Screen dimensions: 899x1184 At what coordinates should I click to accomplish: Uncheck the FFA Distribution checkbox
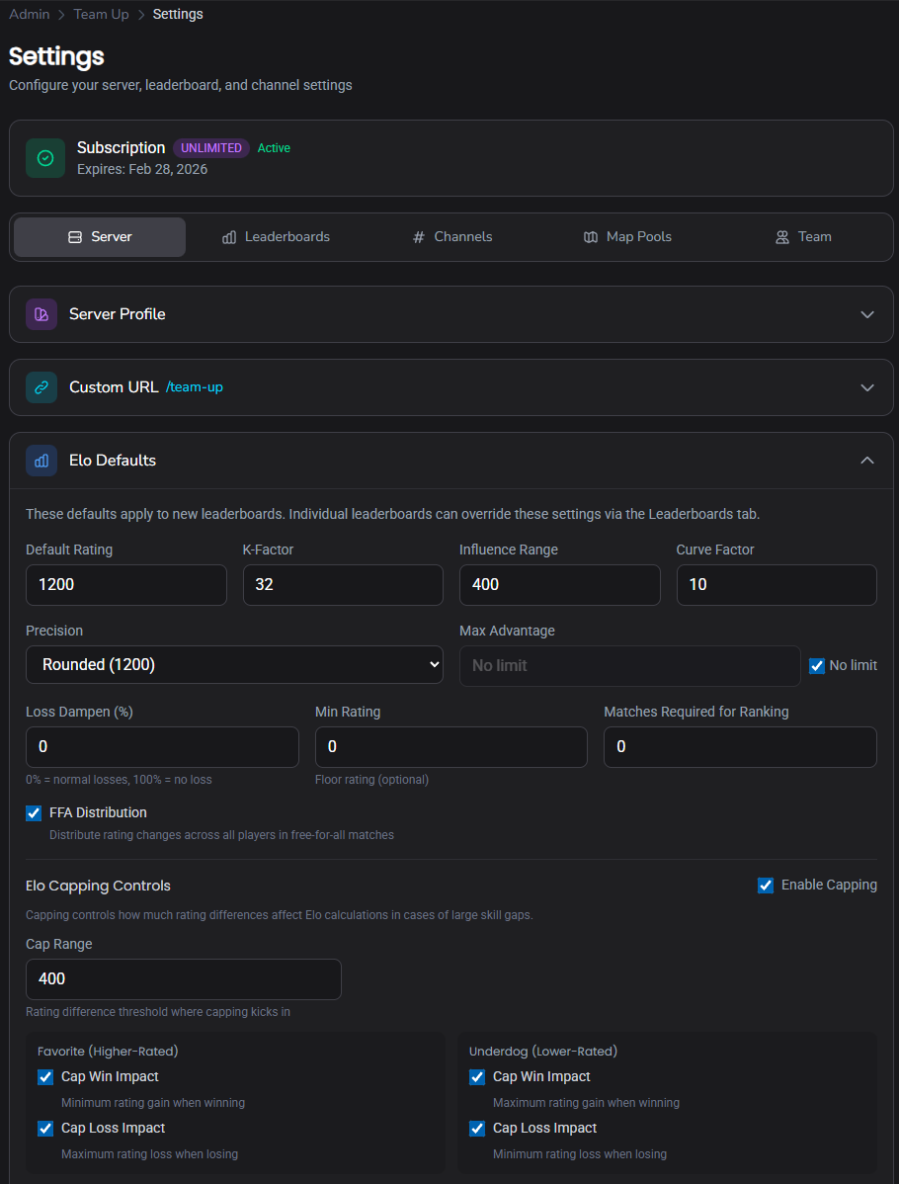coord(34,813)
